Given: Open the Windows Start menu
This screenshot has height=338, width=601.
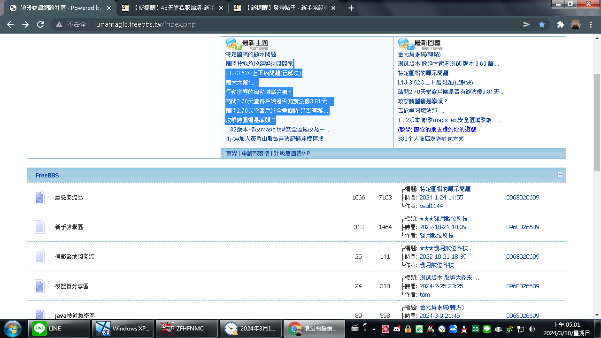Looking at the screenshot, I should pyautogui.click(x=13, y=328).
